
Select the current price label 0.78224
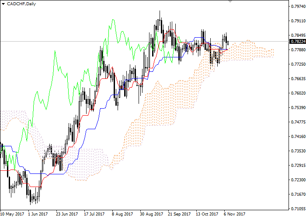click(x=298, y=42)
